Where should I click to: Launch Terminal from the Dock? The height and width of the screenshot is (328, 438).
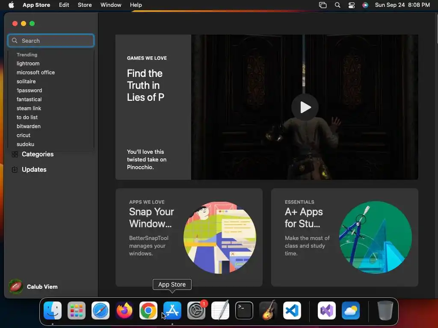tap(244, 310)
